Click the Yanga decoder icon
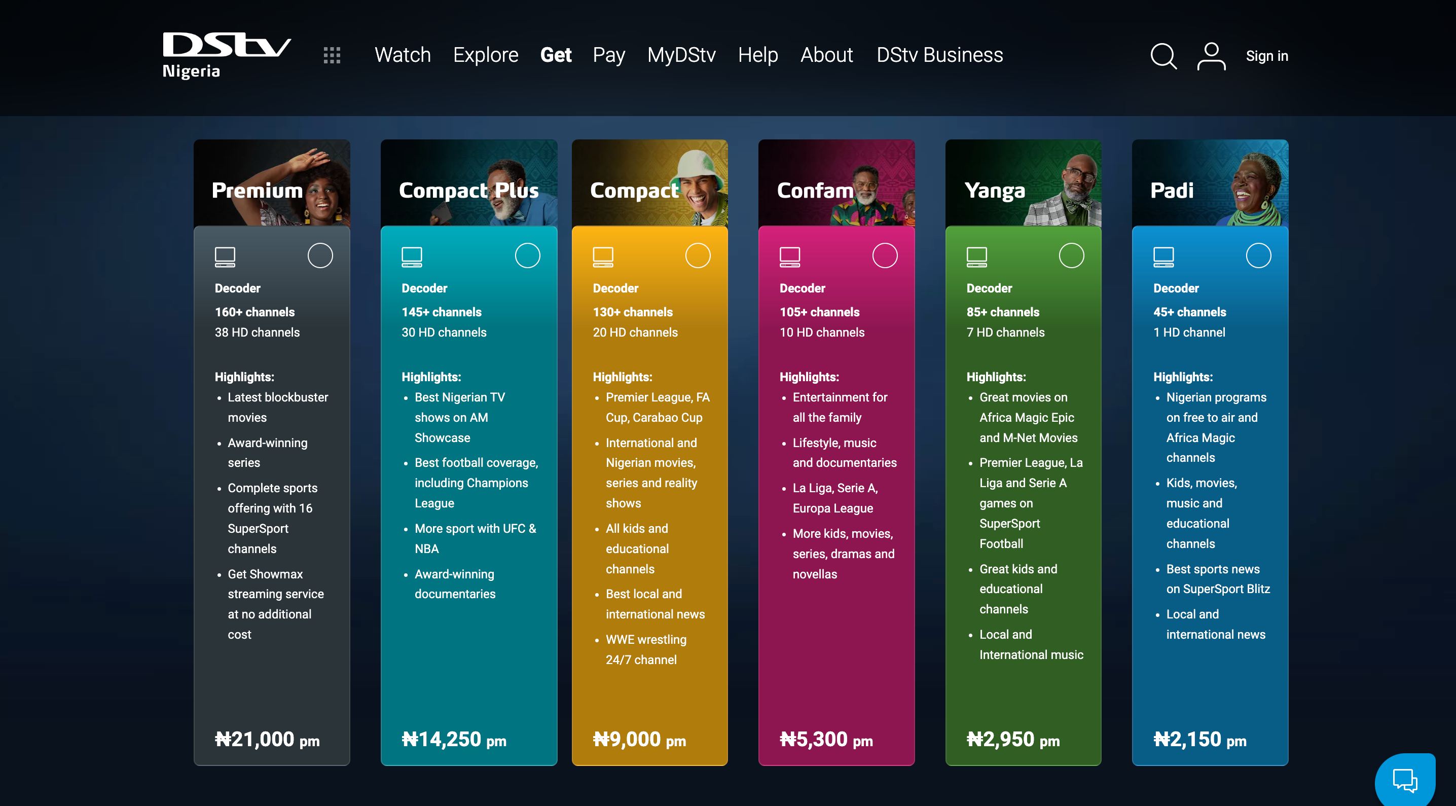 point(977,257)
